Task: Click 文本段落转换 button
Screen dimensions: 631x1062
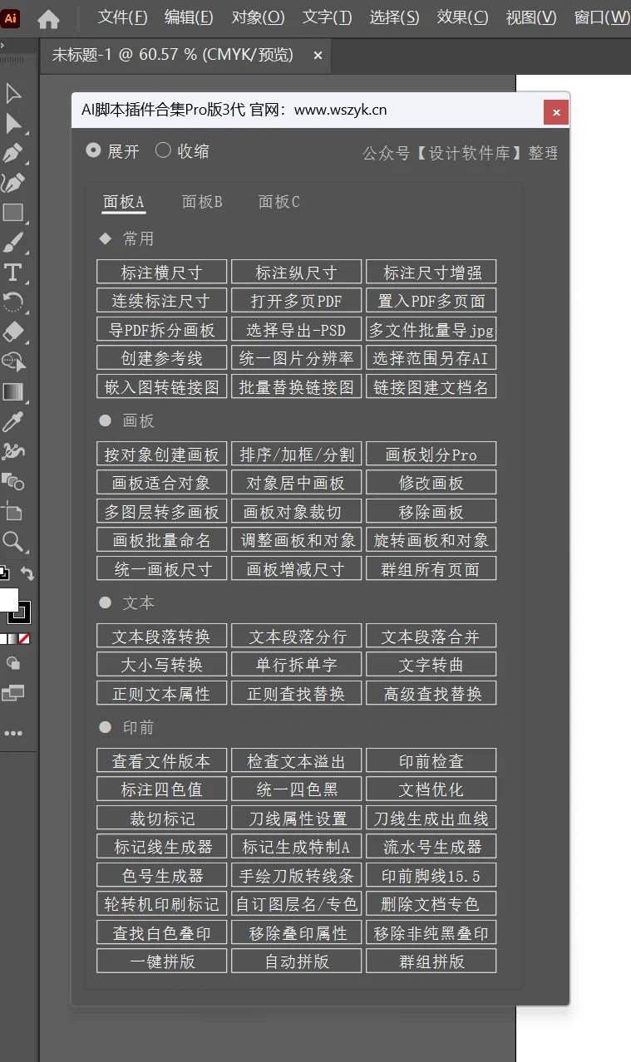Action: click(x=162, y=636)
